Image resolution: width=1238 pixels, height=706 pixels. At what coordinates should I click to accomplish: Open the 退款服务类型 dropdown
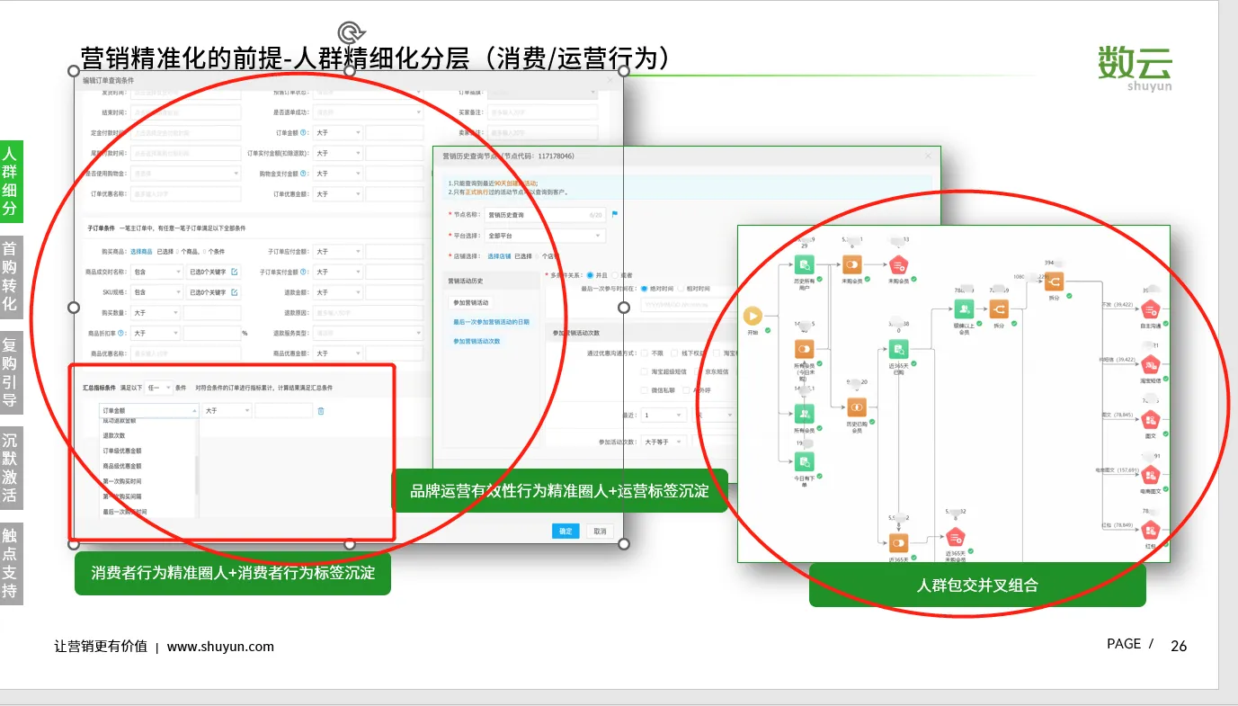pos(368,333)
